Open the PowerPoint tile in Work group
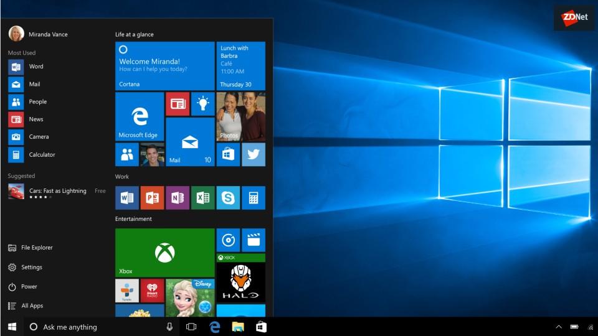This screenshot has width=598, height=336. point(152,198)
